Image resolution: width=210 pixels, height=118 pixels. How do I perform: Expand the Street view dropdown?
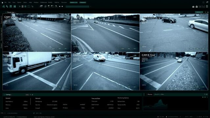pyautogui.click(x=16, y=12)
